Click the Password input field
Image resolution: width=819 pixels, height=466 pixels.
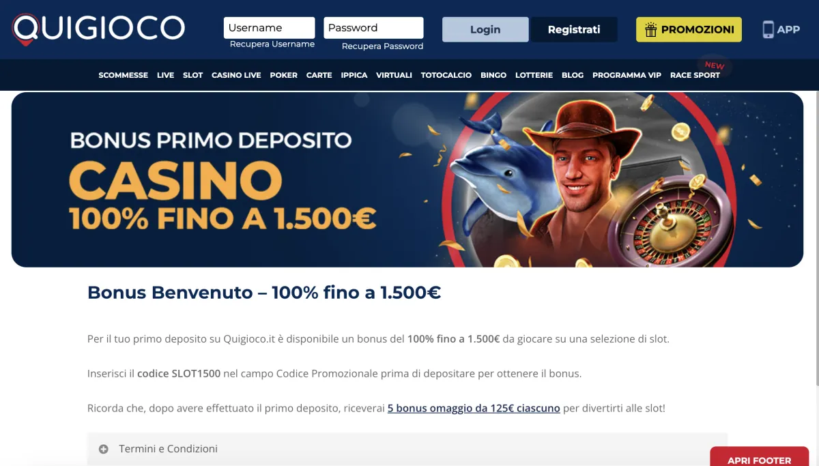coord(373,28)
